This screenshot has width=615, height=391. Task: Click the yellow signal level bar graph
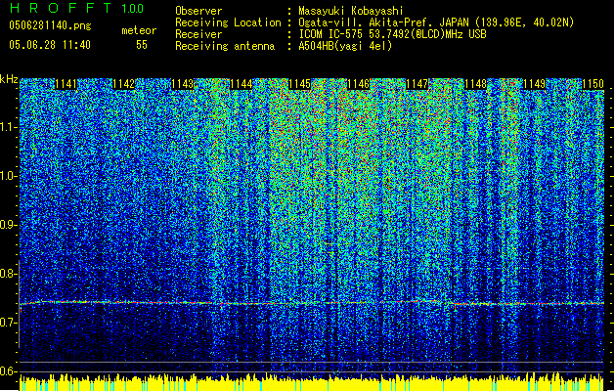pyautogui.click(x=312, y=382)
